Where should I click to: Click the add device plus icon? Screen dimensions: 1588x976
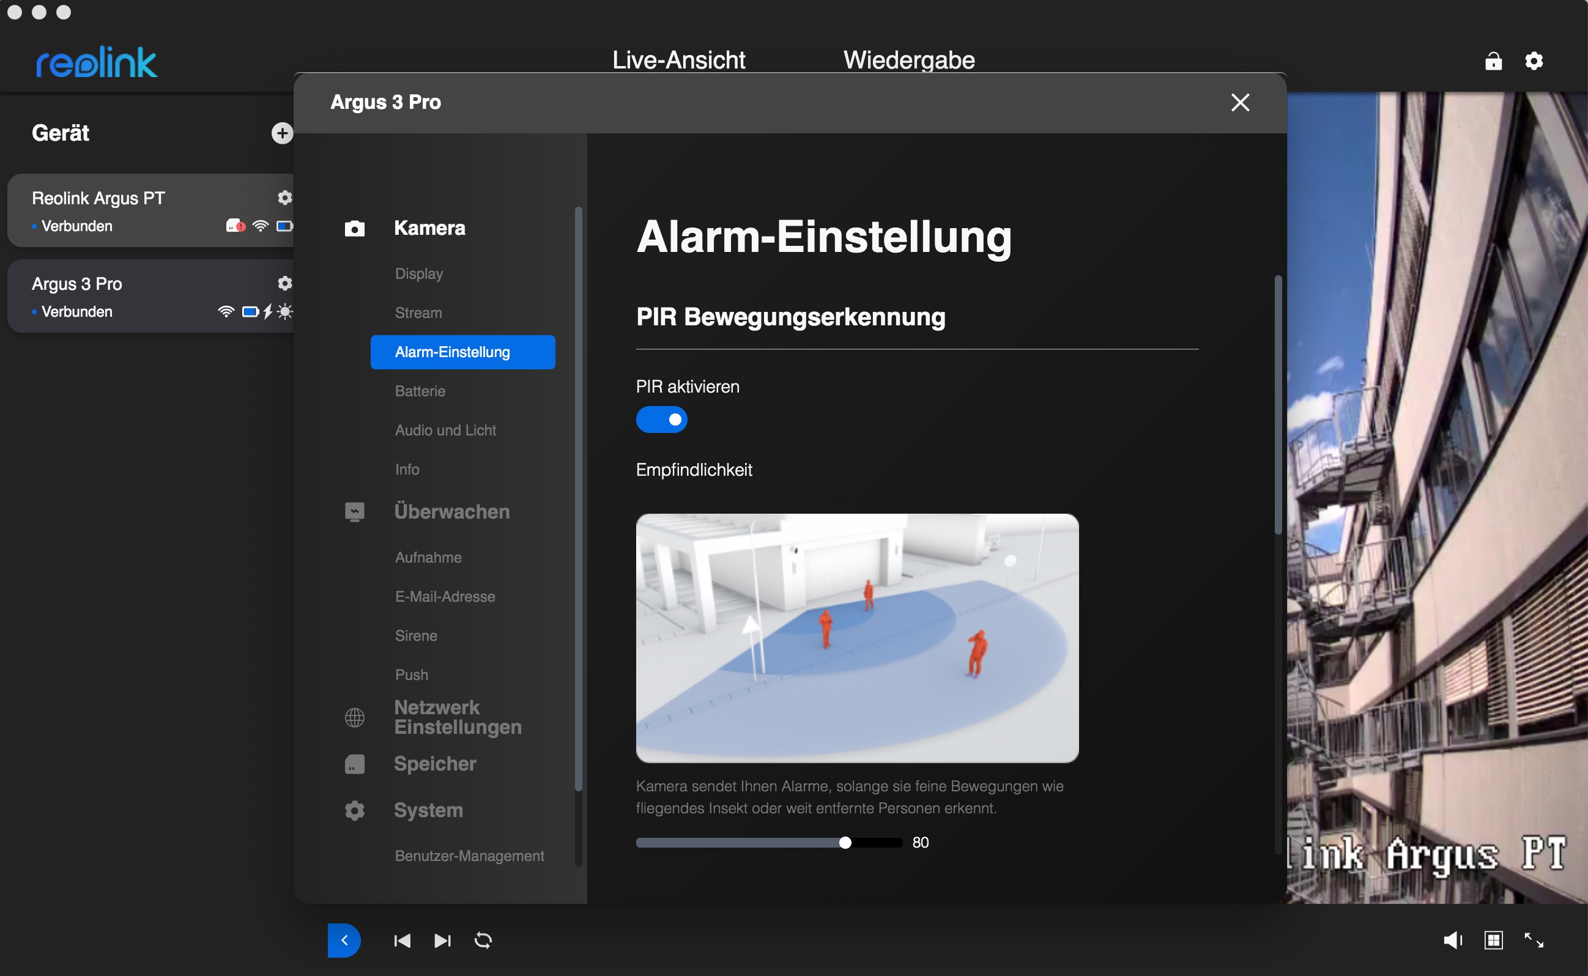281,133
